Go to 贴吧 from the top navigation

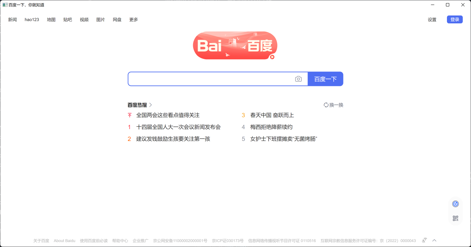tap(68, 20)
